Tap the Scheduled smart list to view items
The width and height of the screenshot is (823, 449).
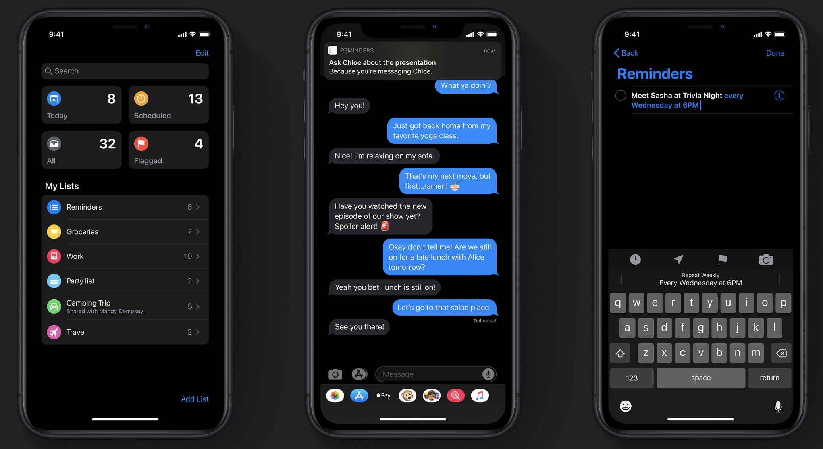(168, 103)
